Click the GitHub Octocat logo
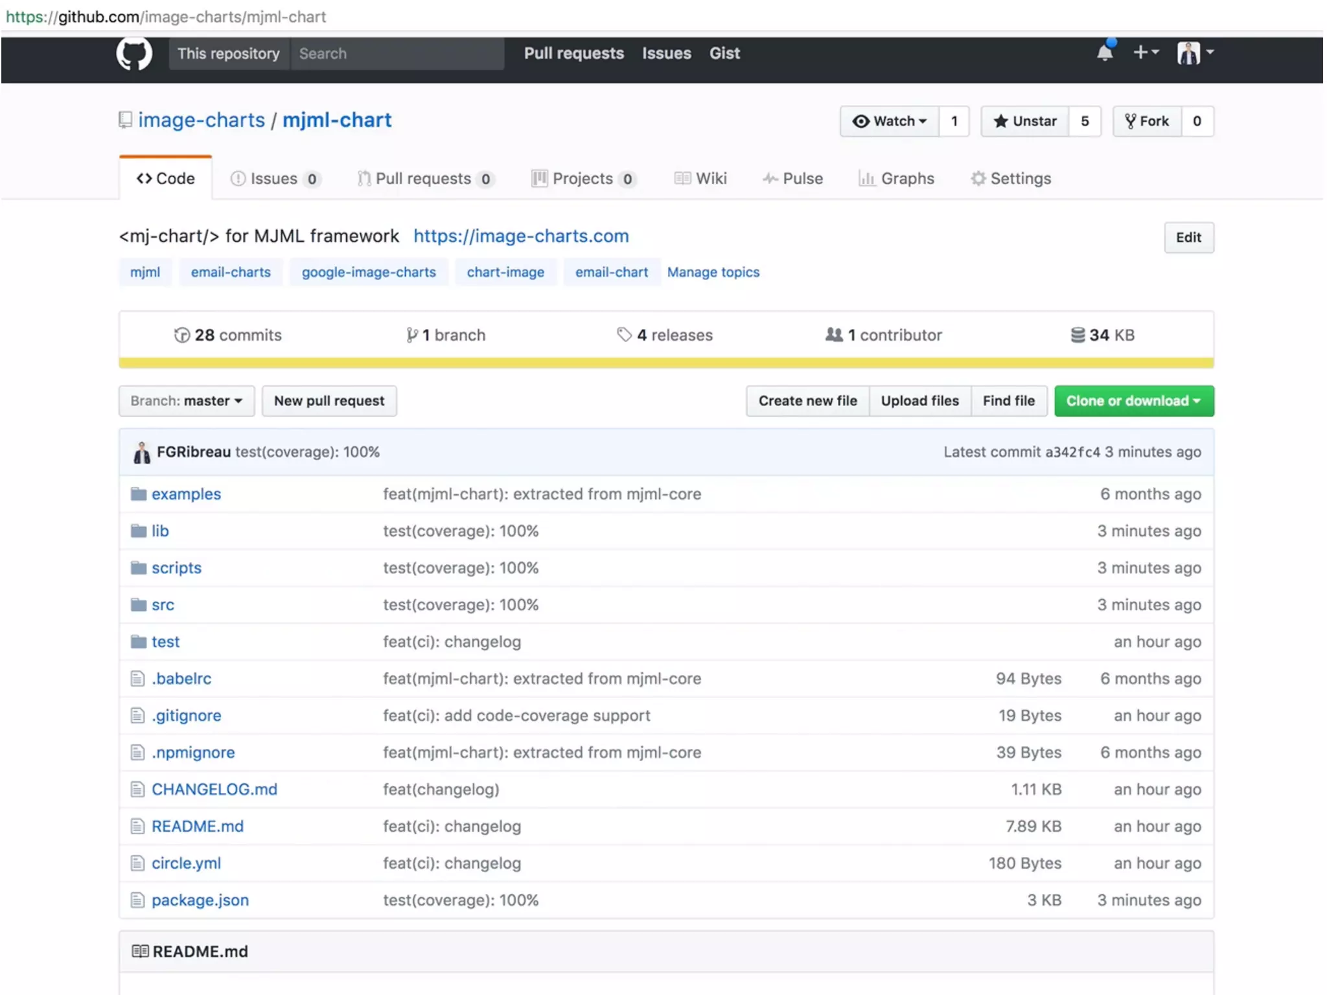1327x995 pixels. click(x=134, y=53)
